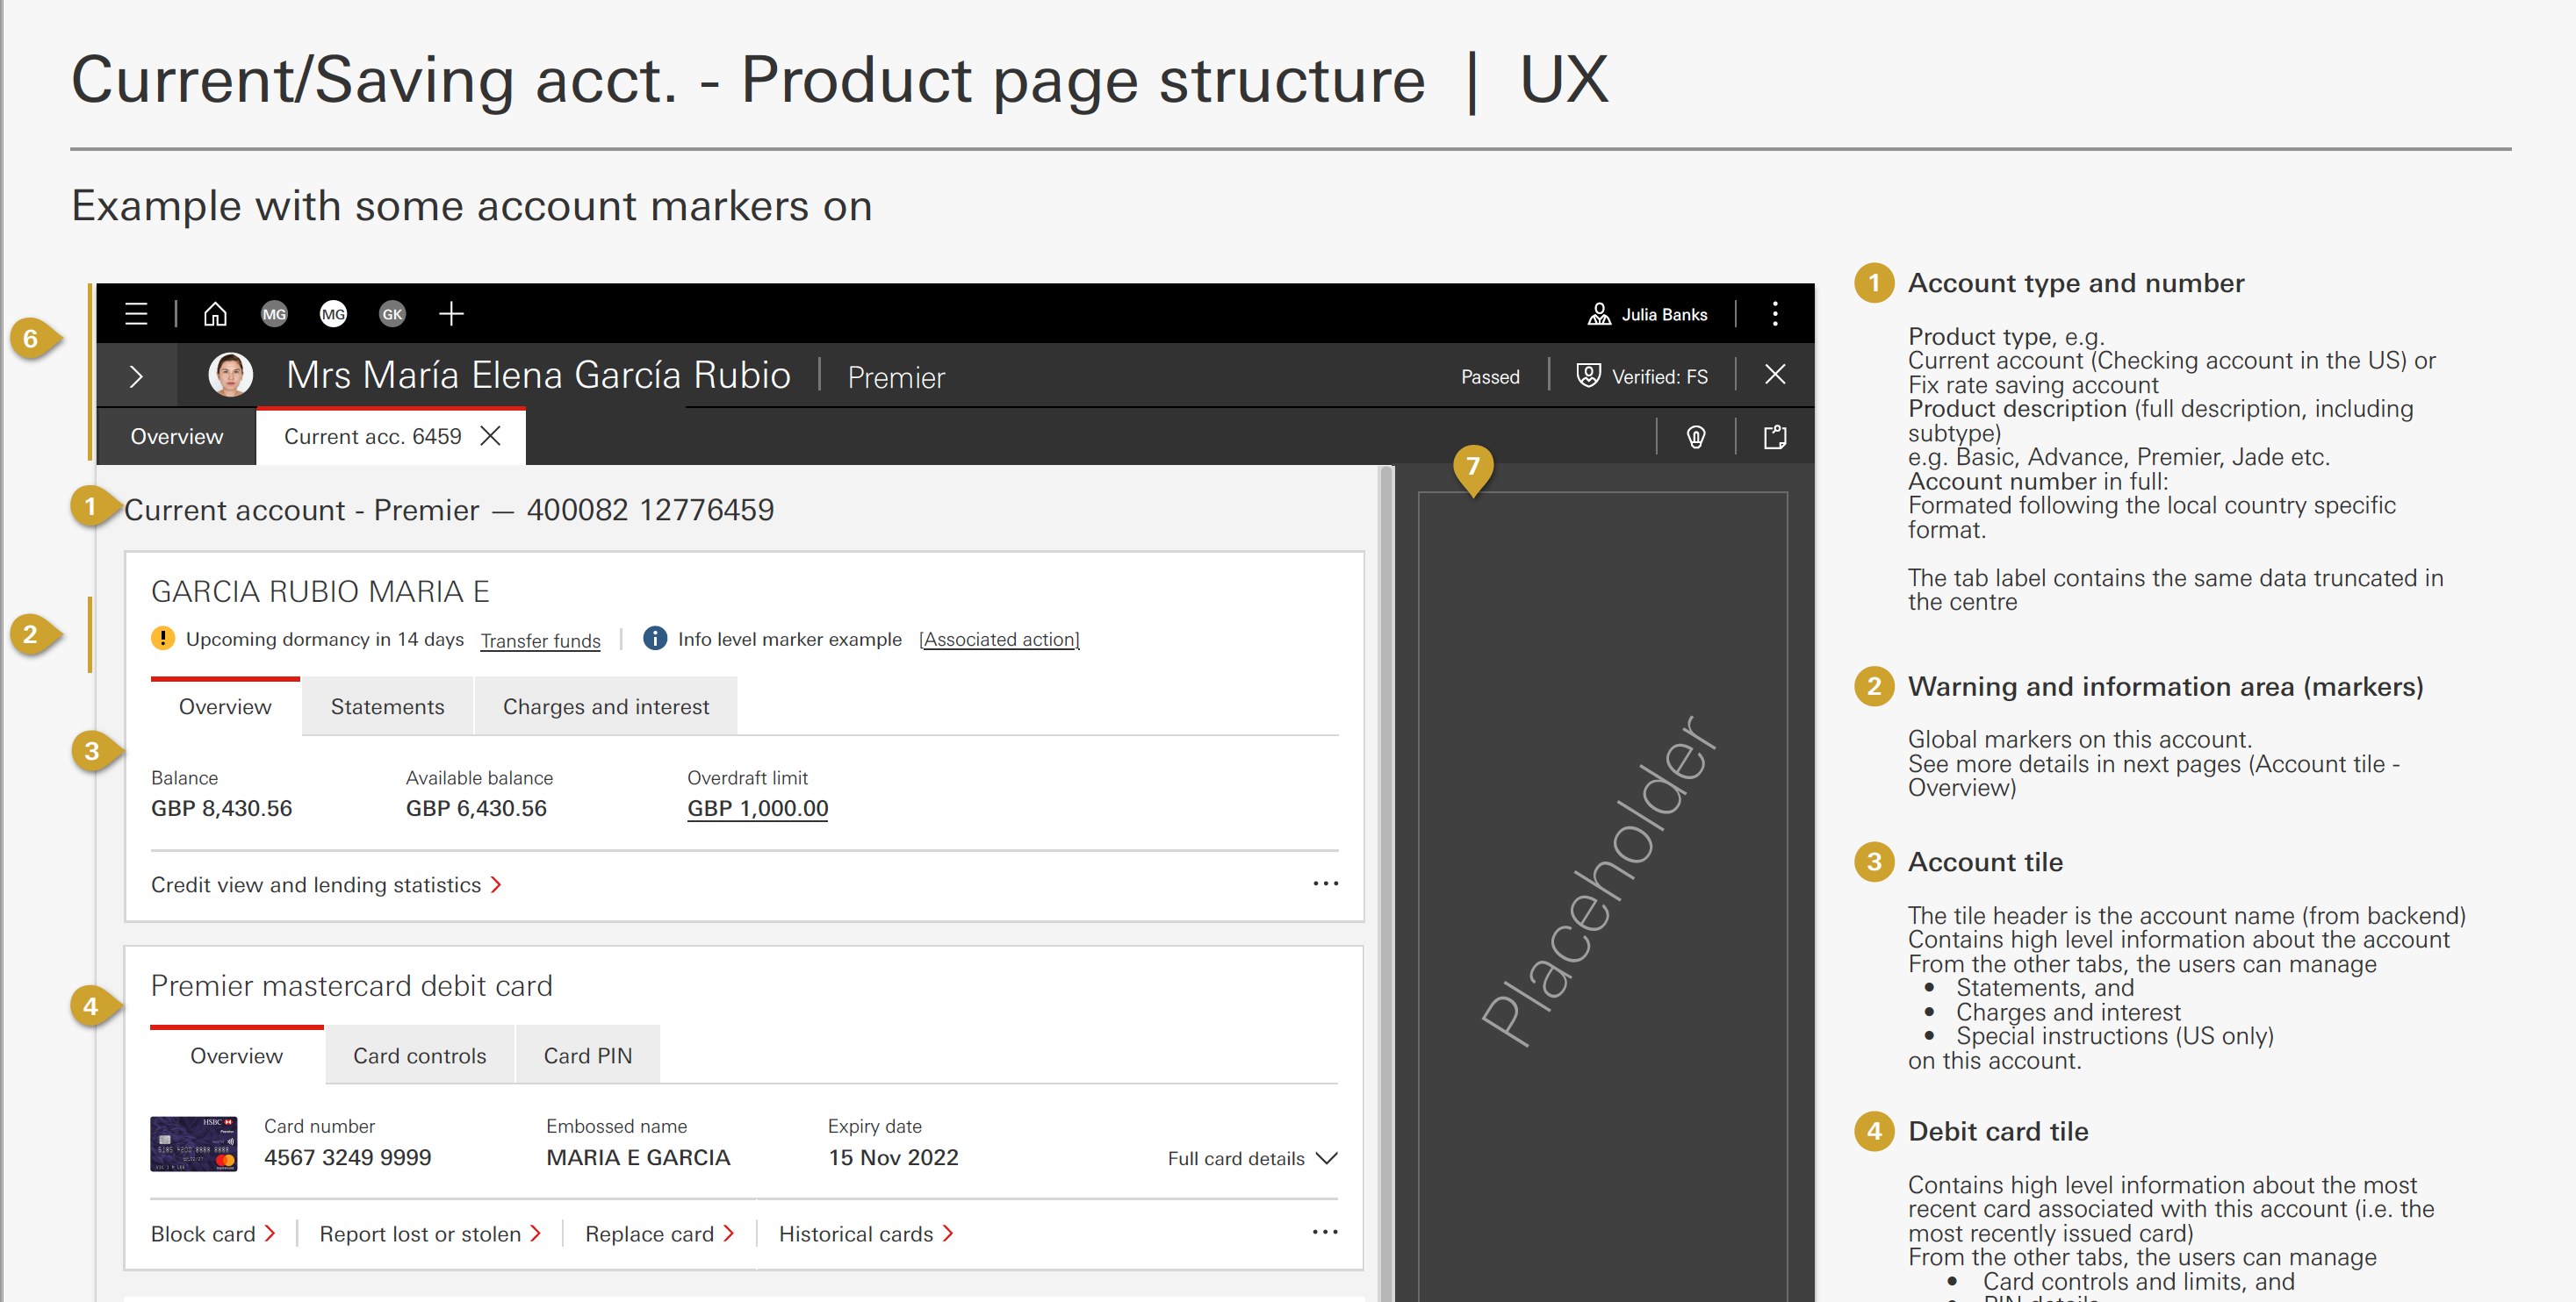This screenshot has width=2576, height=1302.
Task: Open the hamburger navigation menu
Action: point(136,312)
